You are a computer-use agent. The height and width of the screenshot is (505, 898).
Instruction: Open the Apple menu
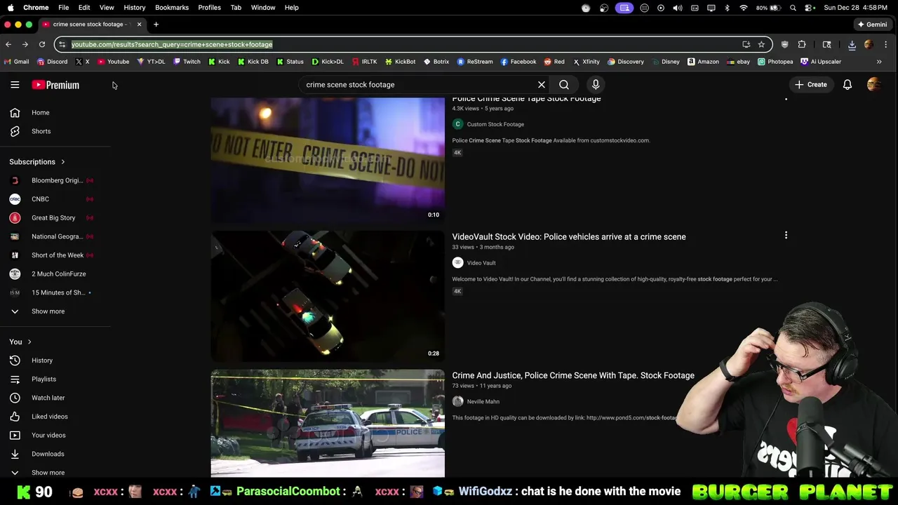click(11, 8)
